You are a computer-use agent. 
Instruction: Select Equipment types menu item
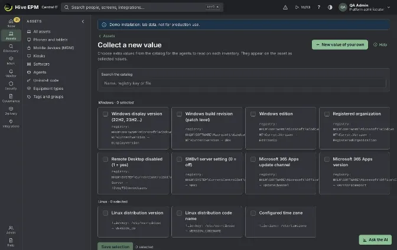click(x=56, y=89)
